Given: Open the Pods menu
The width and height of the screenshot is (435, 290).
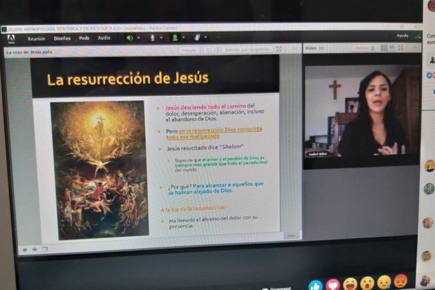Looking at the screenshot, I should 84,38.
